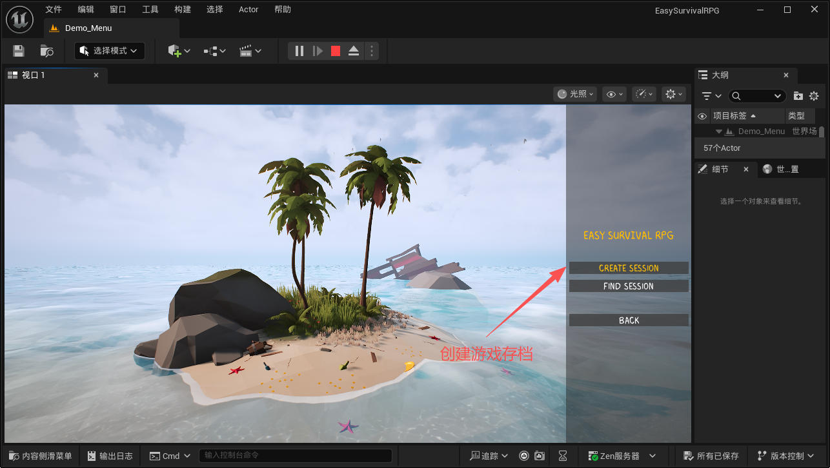Image resolution: width=830 pixels, height=468 pixels.
Task: Eject from the player controller
Action: click(x=354, y=51)
